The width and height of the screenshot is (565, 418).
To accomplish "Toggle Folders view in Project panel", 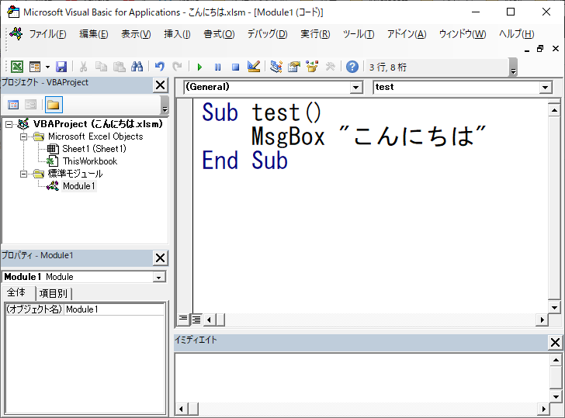I will click(x=54, y=105).
